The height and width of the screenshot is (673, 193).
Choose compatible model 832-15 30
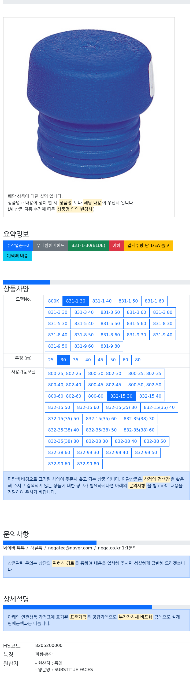(121, 396)
